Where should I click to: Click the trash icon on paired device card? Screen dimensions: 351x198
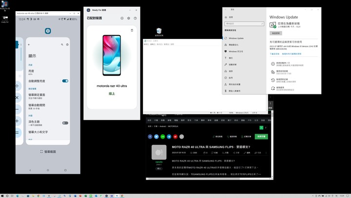(132, 30)
